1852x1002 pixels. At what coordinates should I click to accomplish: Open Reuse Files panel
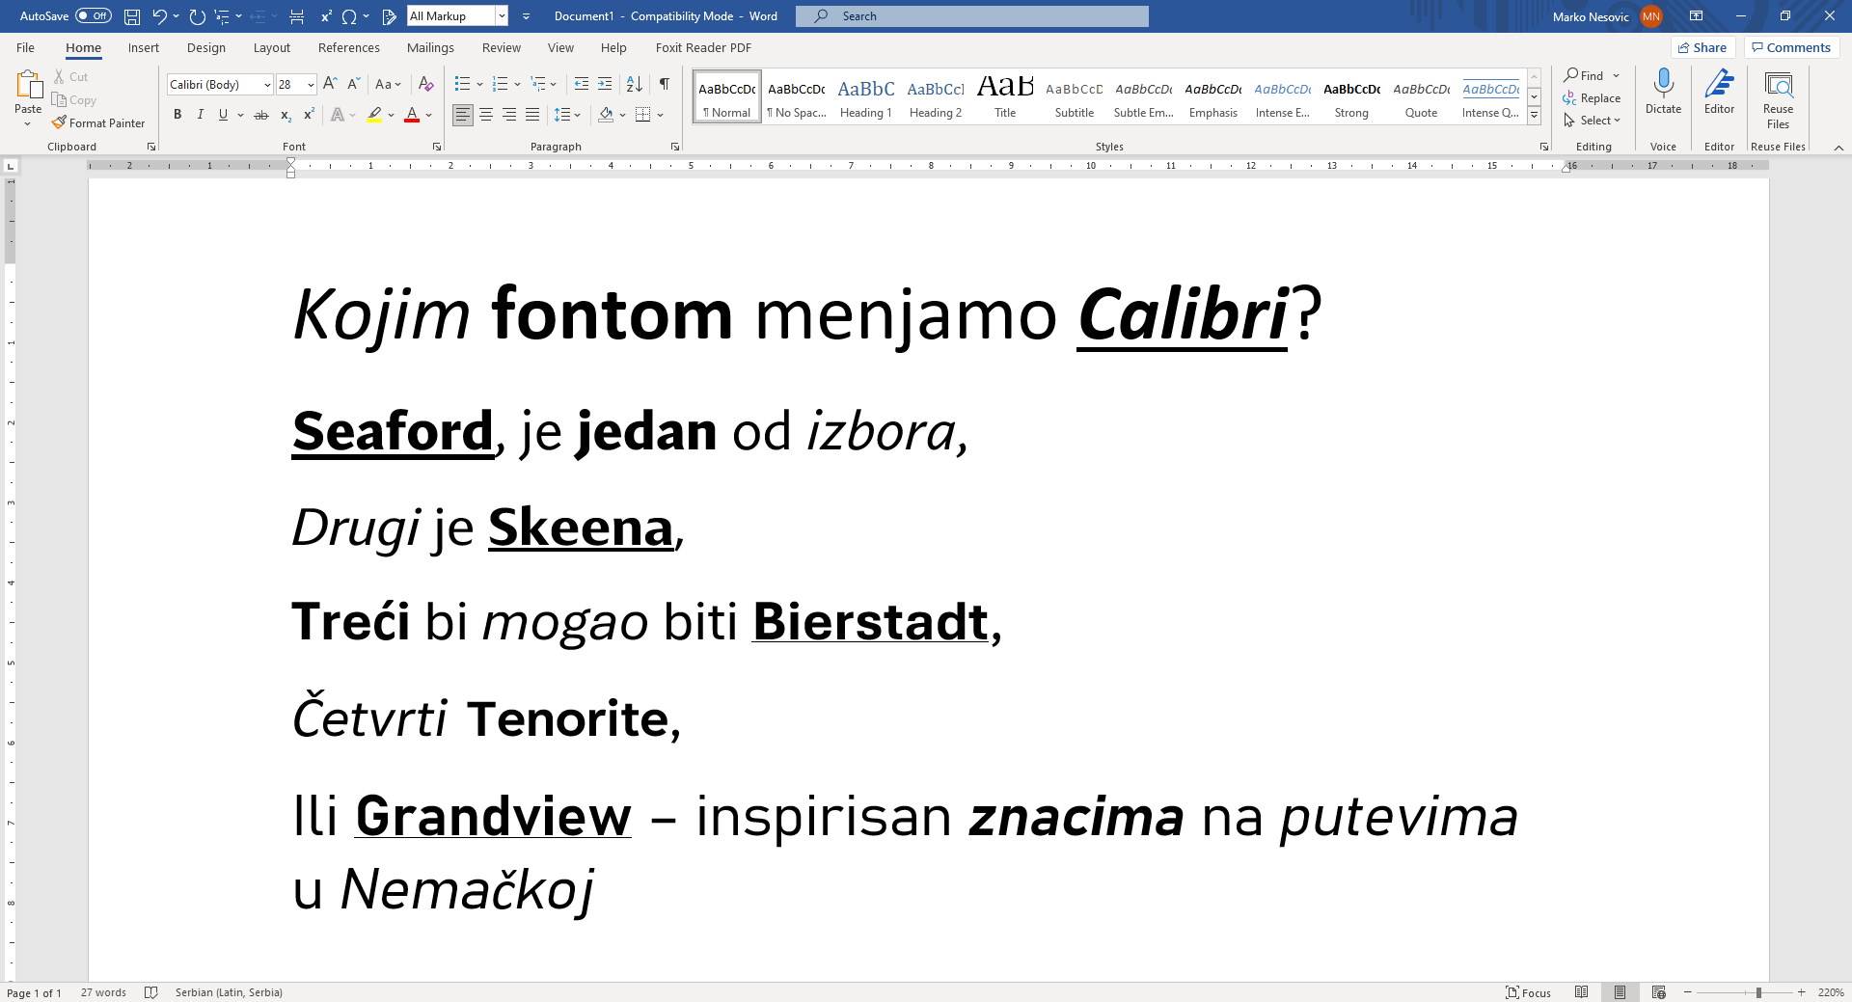(1778, 99)
